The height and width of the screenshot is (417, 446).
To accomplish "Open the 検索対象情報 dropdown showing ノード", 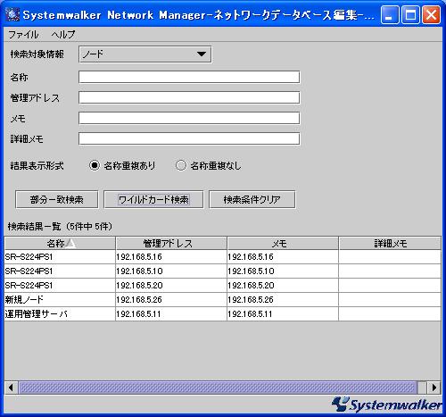I will (145, 54).
